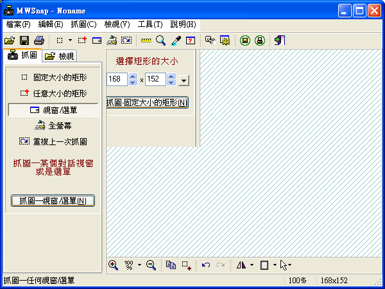Screen dimensions: 385x289
Task: Select 視窗/選單 capture mode
Action: click(53, 110)
